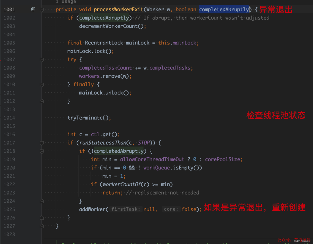Click the highlighted completedAbruptly parameter
Image resolution: width=313 pixels, height=244 pixels.
click(224, 9)
